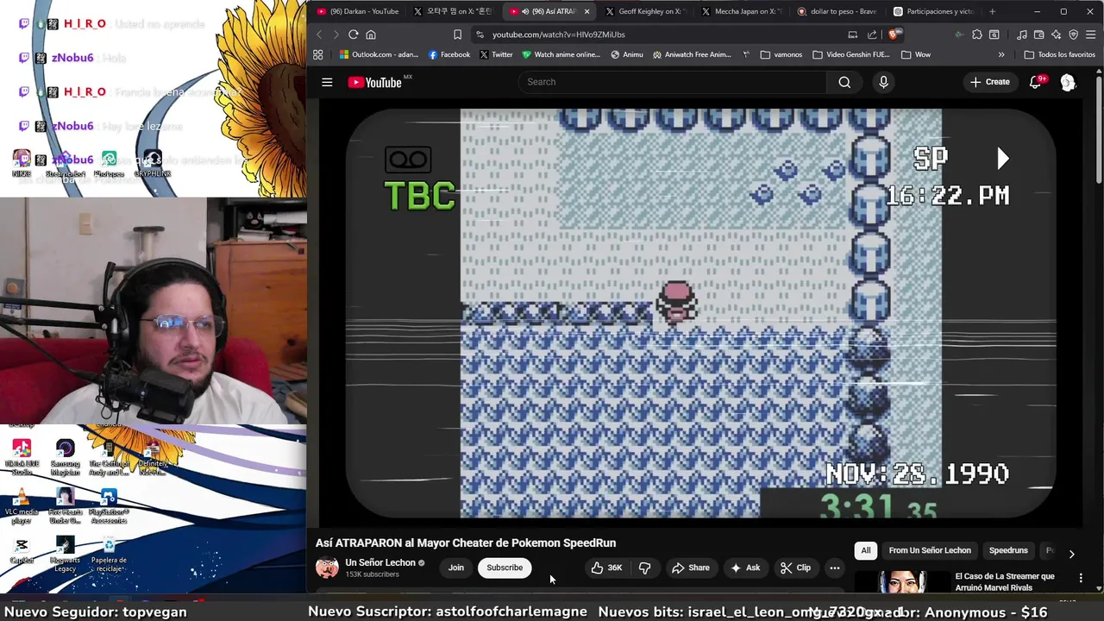Start voice search with microphone icon

(883, 82)
